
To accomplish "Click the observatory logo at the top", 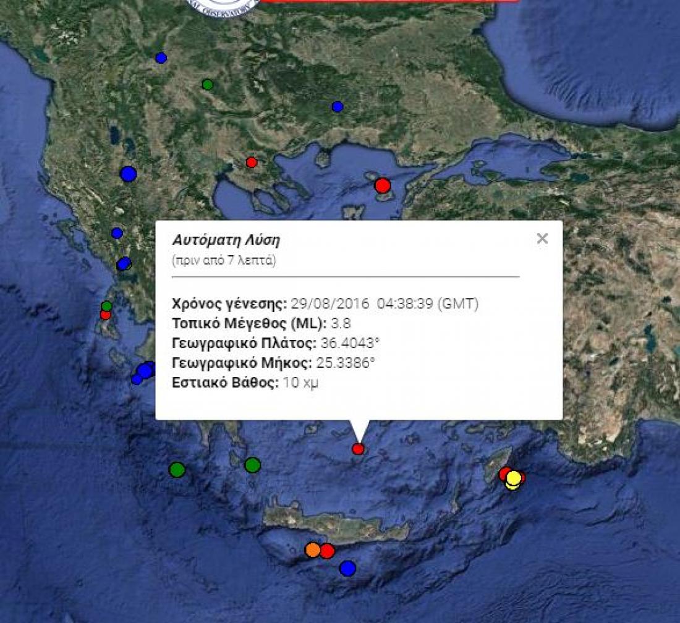I will (x=223, y=6).
